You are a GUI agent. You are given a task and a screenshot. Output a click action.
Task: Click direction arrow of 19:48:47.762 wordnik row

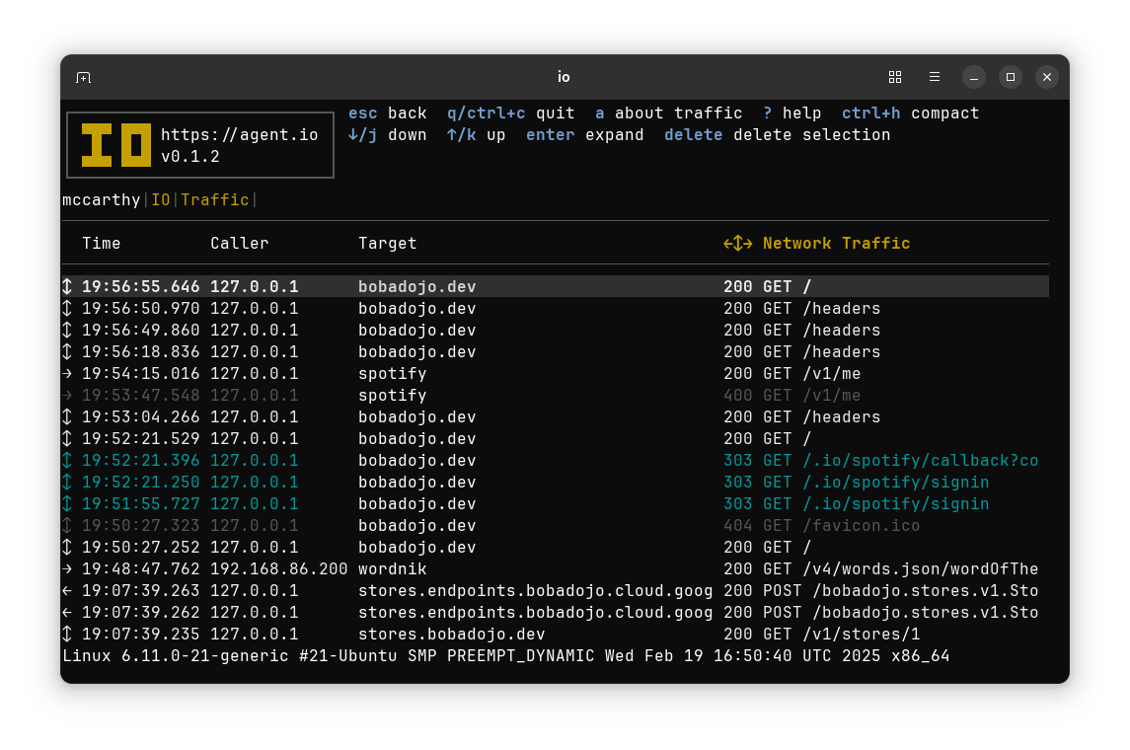67,569
